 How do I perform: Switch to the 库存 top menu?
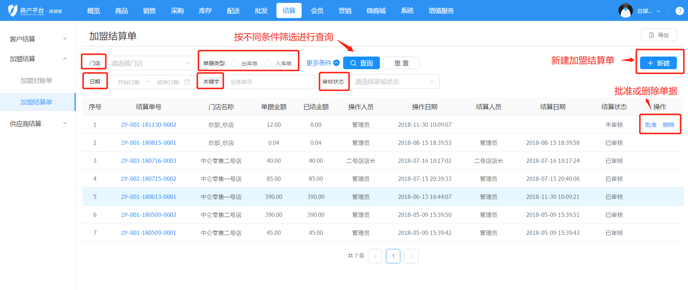pos(205,11)
